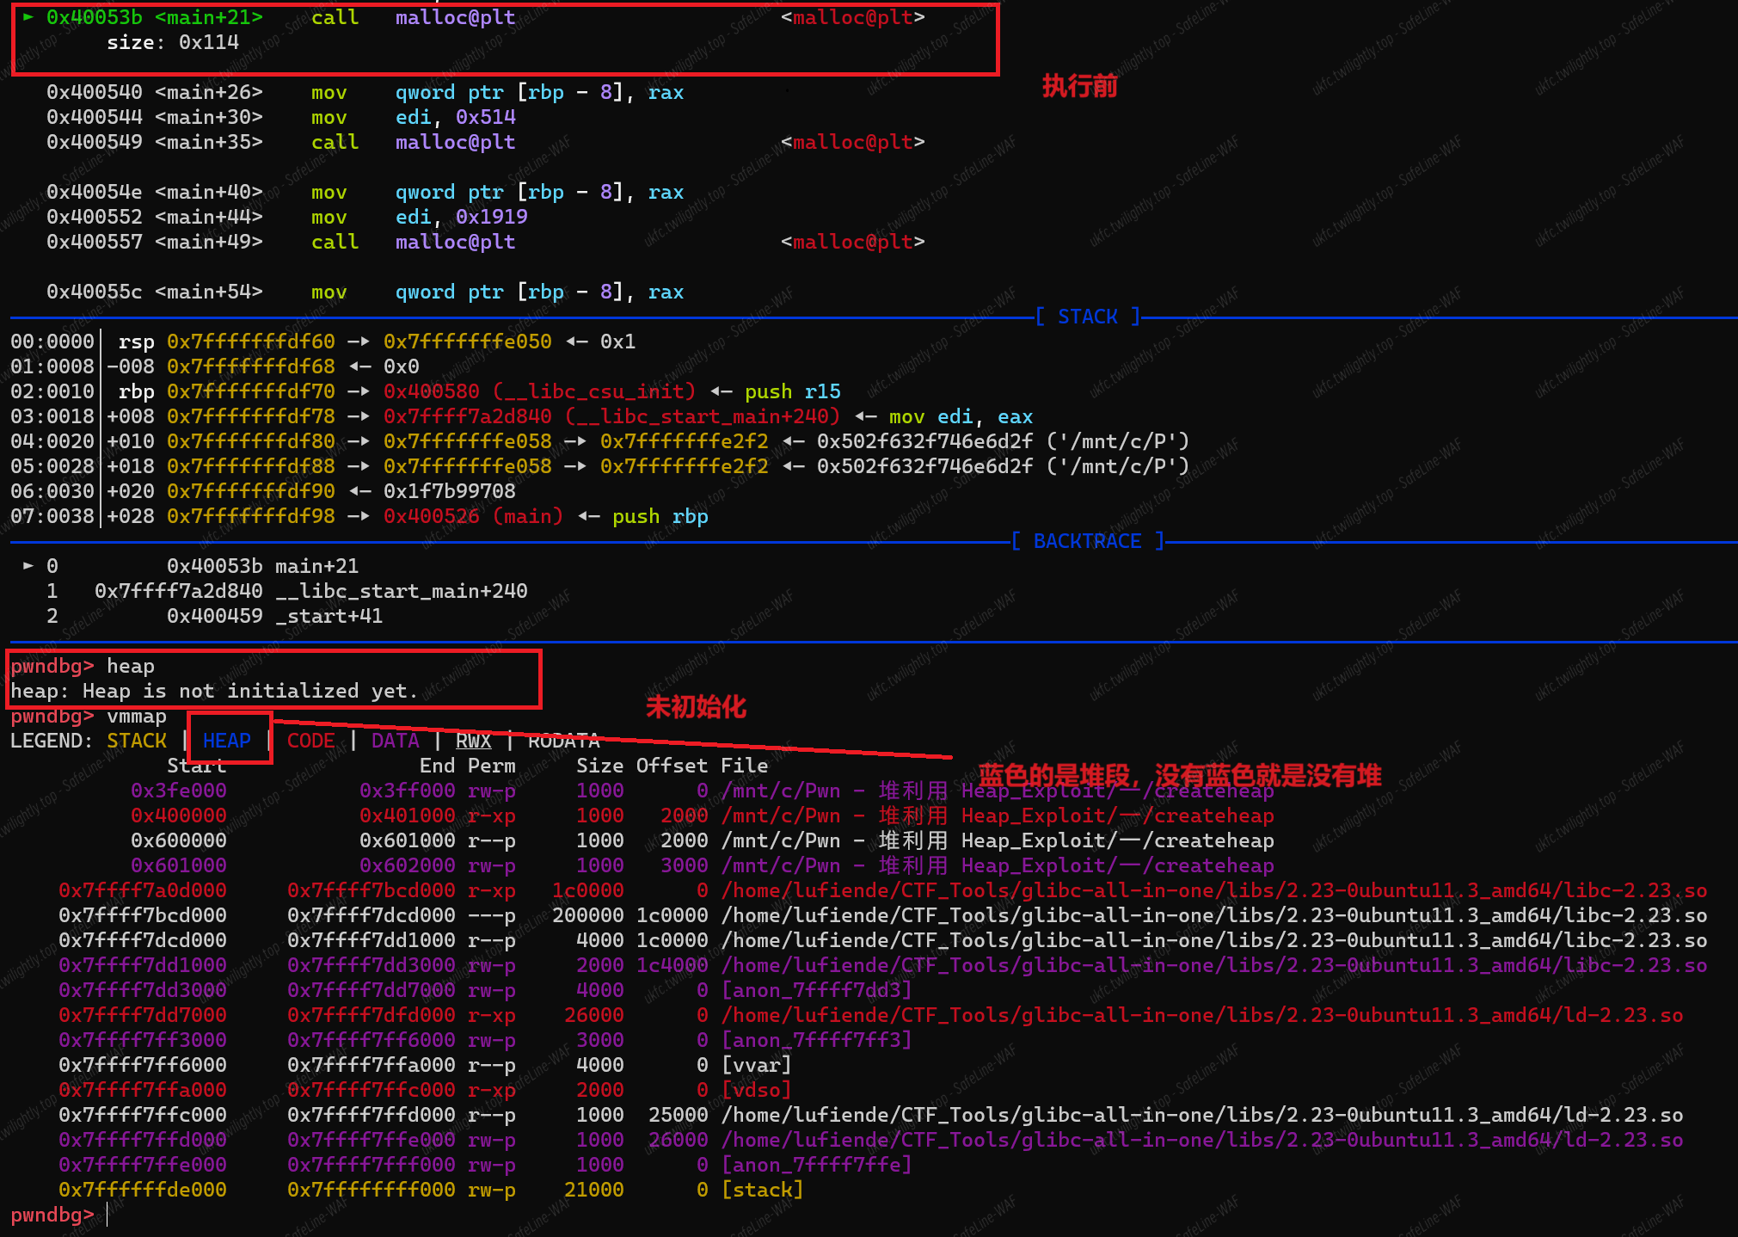
Task: Click the red 未初始化 annotation text
Action: (696, 707)
